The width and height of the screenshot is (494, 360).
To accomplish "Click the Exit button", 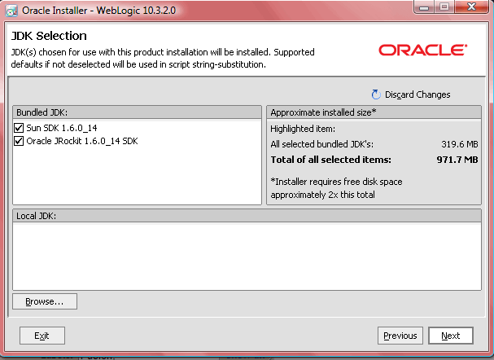I will pyautogui.click(x=42, y=336).
